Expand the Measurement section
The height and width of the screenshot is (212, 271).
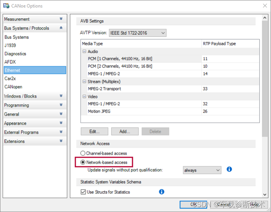point(61,19)
